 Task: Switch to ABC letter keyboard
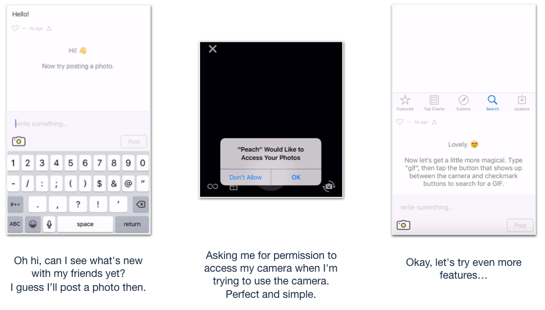[x=15, y=224]
